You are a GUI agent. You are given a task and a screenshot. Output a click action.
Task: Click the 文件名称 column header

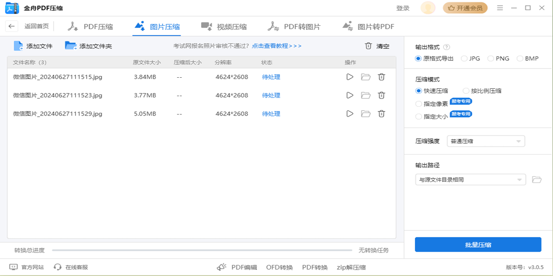[x=30, y=63]
